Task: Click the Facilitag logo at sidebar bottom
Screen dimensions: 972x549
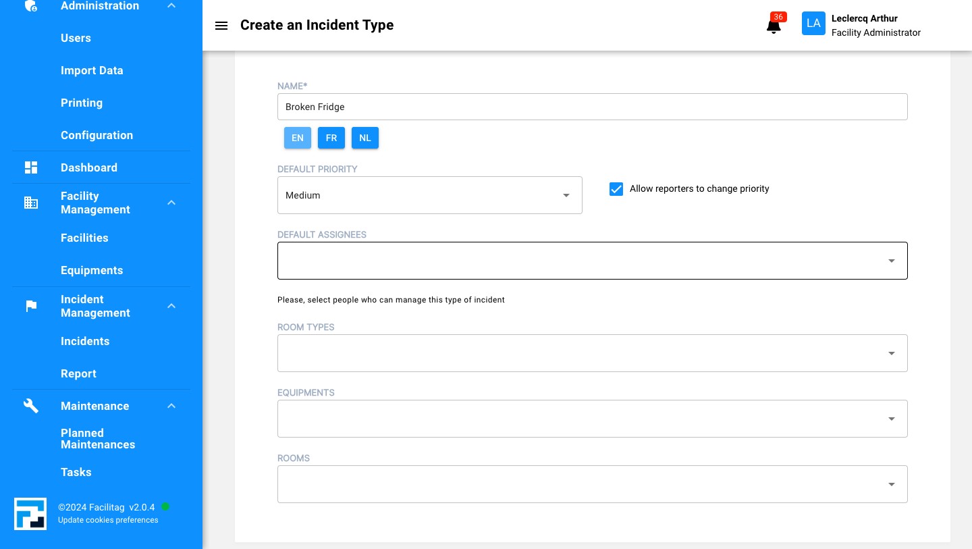Action: coord(30,514)
